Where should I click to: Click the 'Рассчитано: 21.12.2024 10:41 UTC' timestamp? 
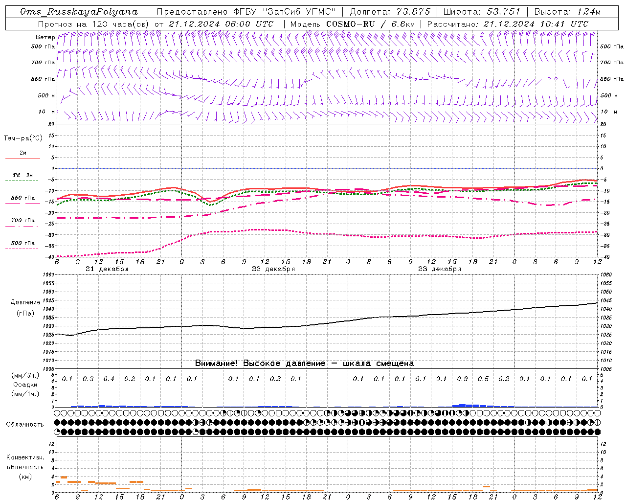pyautogui.click(x=508, y=24)
